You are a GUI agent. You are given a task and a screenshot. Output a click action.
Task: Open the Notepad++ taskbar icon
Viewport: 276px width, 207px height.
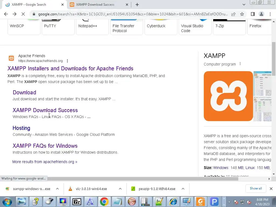pyautogui.click(x=159, y=202)
